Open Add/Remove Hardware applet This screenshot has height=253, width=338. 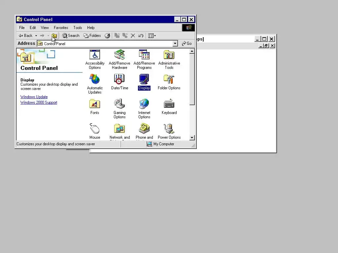(x=119, y=59)
